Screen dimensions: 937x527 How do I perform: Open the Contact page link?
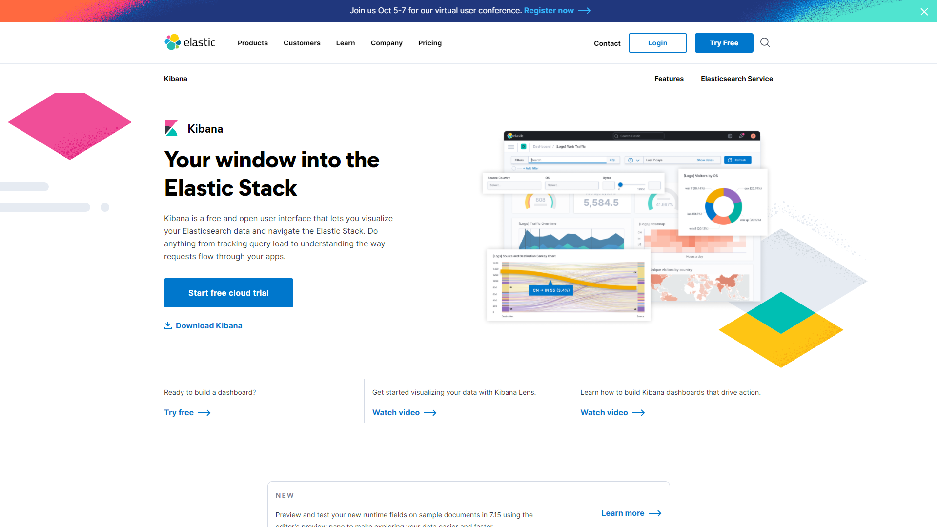pos(607,43)
